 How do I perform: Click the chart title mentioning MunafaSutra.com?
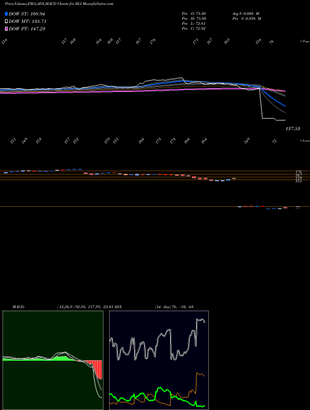tap(59, 4)
